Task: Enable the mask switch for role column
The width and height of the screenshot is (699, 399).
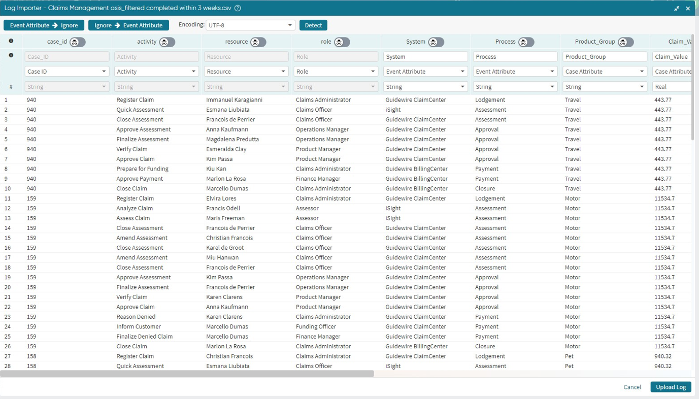Action: pyautogui.click(x=342, y=42)
